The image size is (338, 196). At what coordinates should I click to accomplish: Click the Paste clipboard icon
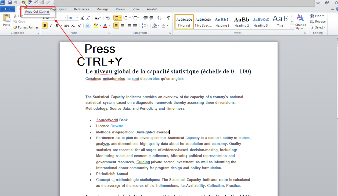point(7,18)
